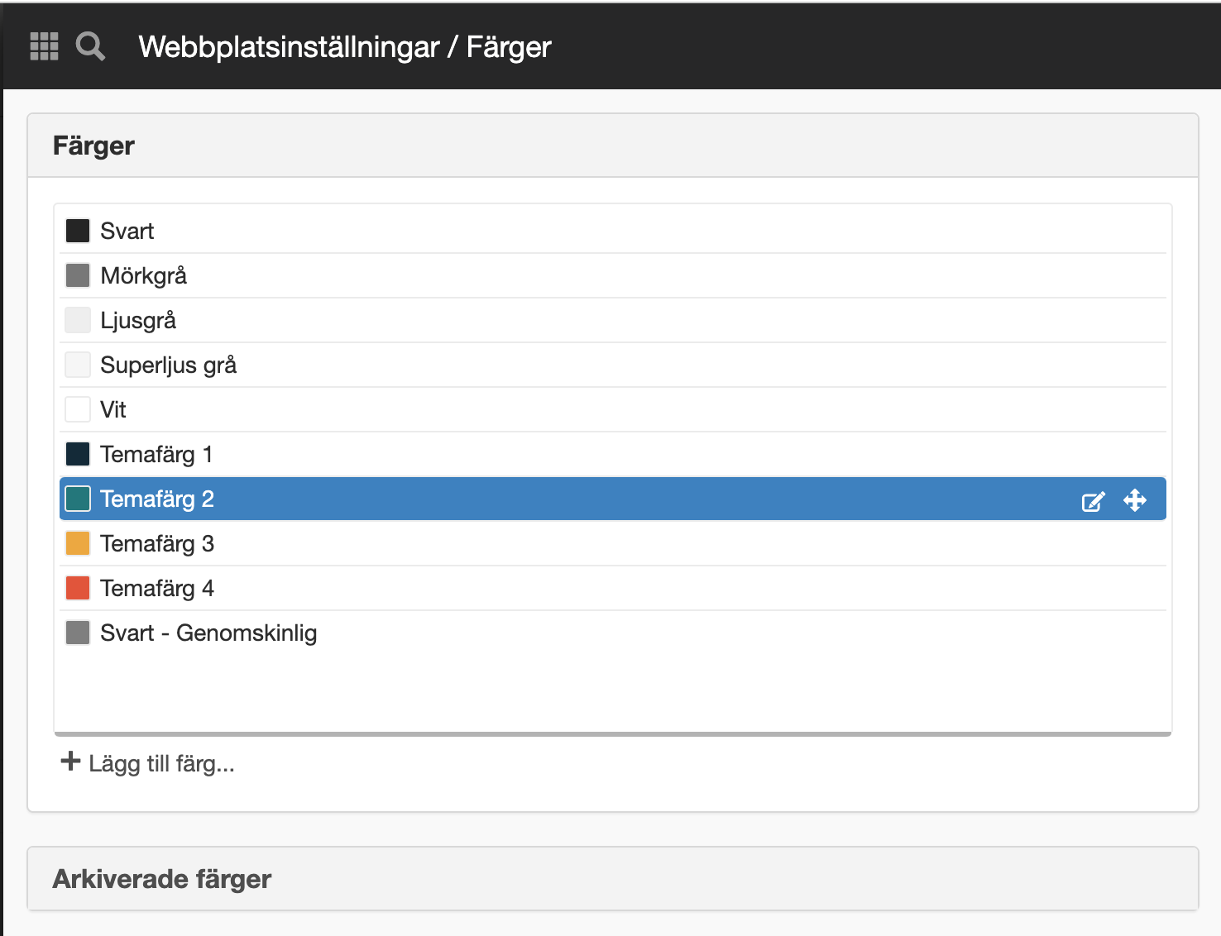Click the Temafärg 1 dark blue swatch

tap(78, 454)
